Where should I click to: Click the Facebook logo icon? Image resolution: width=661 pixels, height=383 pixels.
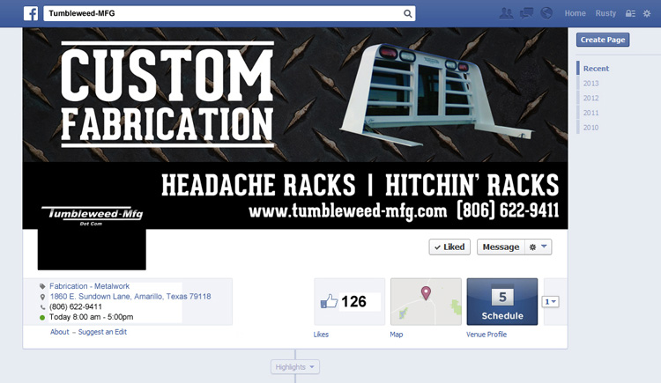[31, 13]
